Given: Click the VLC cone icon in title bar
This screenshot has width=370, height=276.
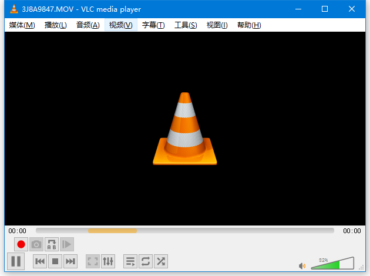Looking at the screenshot, I should 14,9.
